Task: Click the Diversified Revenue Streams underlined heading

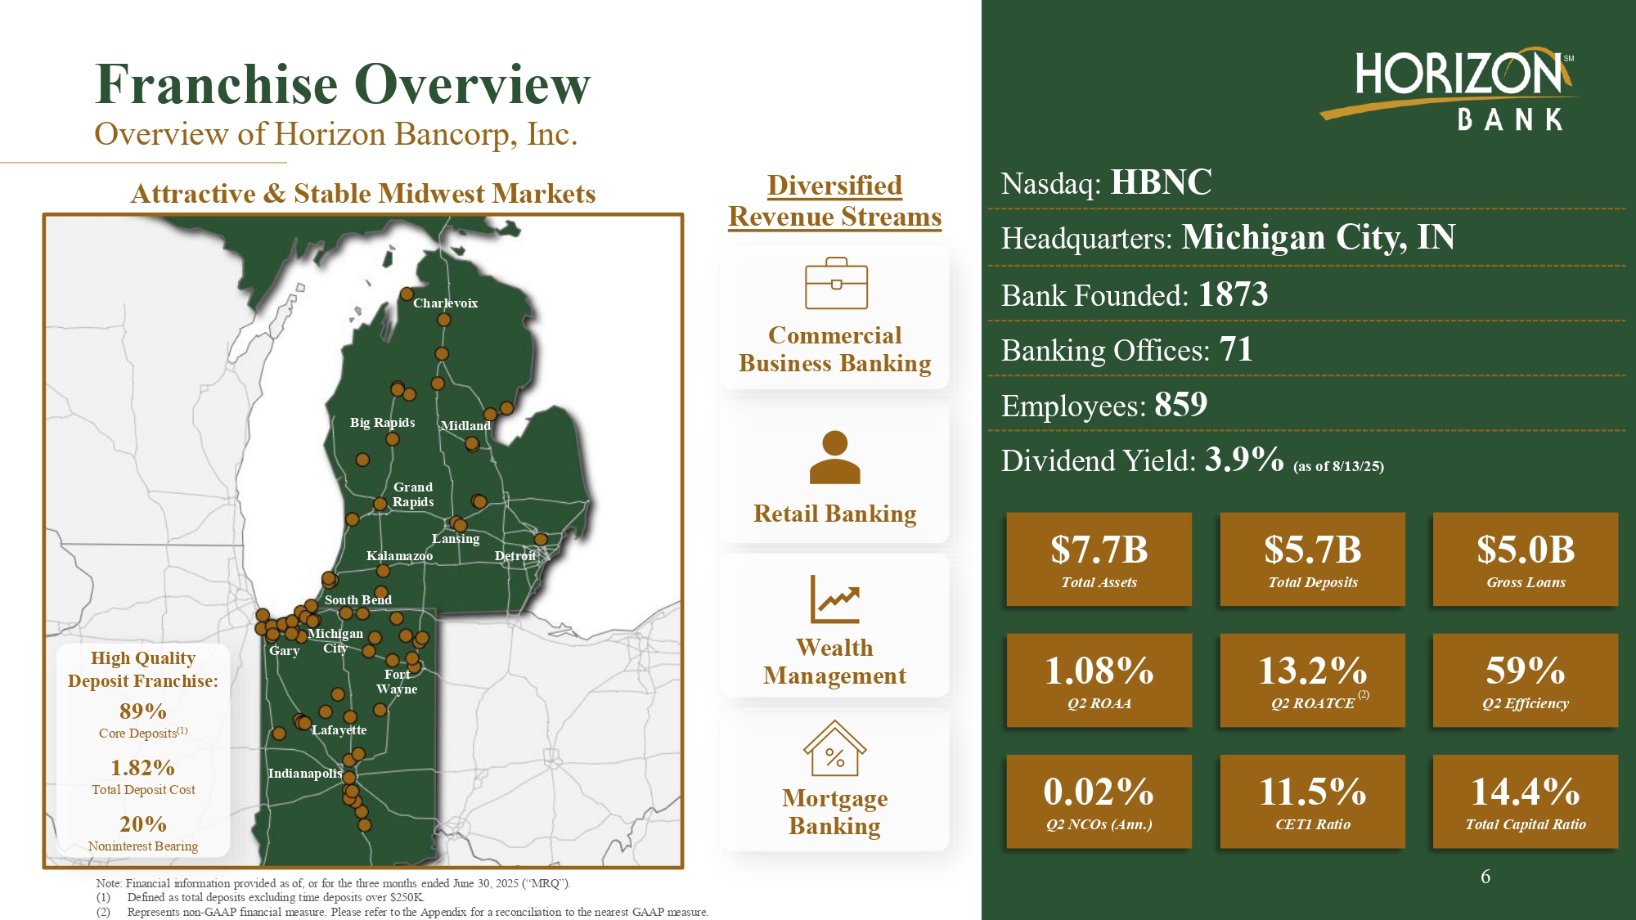Action: point(834,201)
